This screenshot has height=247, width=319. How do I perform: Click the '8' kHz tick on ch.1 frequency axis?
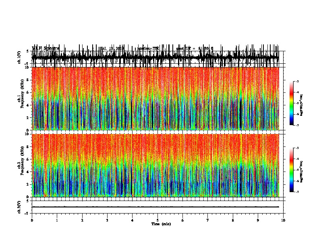point(28,80)
